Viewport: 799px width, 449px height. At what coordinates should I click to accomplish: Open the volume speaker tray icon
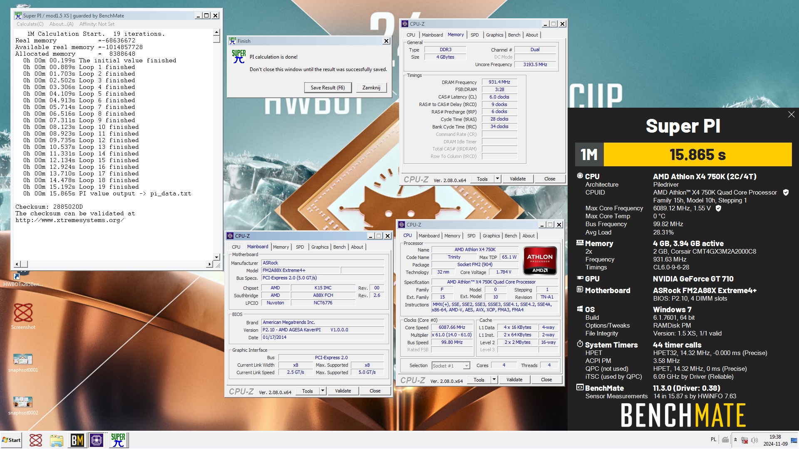[x=754, y=440]
